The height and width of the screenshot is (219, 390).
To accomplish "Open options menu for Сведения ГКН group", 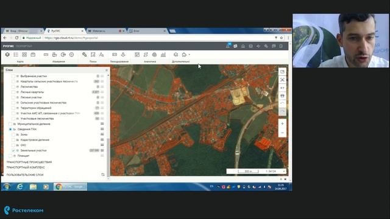I will (102, 129).
